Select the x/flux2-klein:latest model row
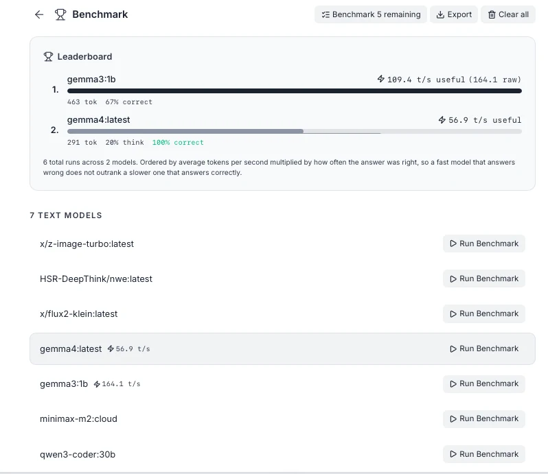The height and width of the screenshot is (474, 548). click(282, 313)
